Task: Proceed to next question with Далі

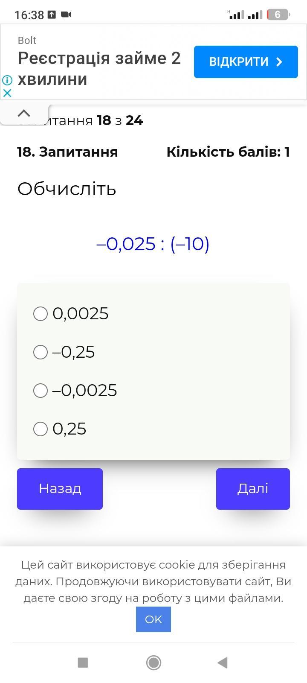Action: click(x=253, y=489)
